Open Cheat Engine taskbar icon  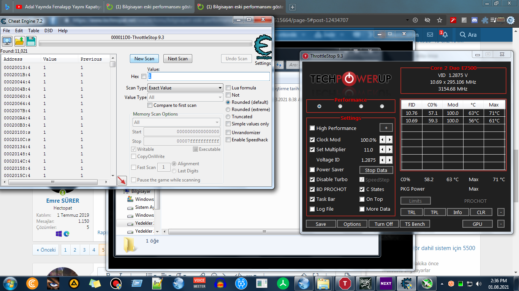click(x=407, y=283)
